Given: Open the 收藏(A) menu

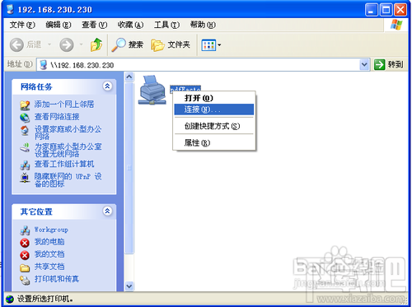Looking at the screenshot, I should coord(130,25).
